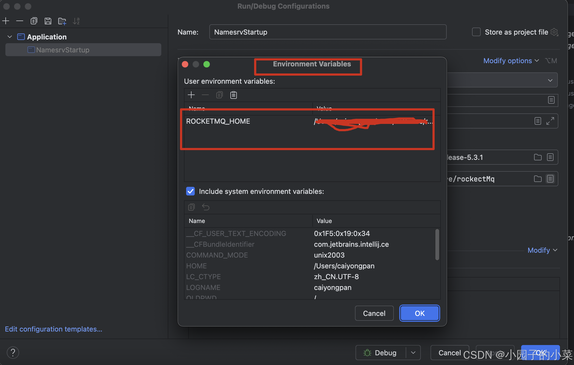The width and height of the screenshot is (574, 365).
Task: Click system variables list scrollbar
Action: coord(437,244)
